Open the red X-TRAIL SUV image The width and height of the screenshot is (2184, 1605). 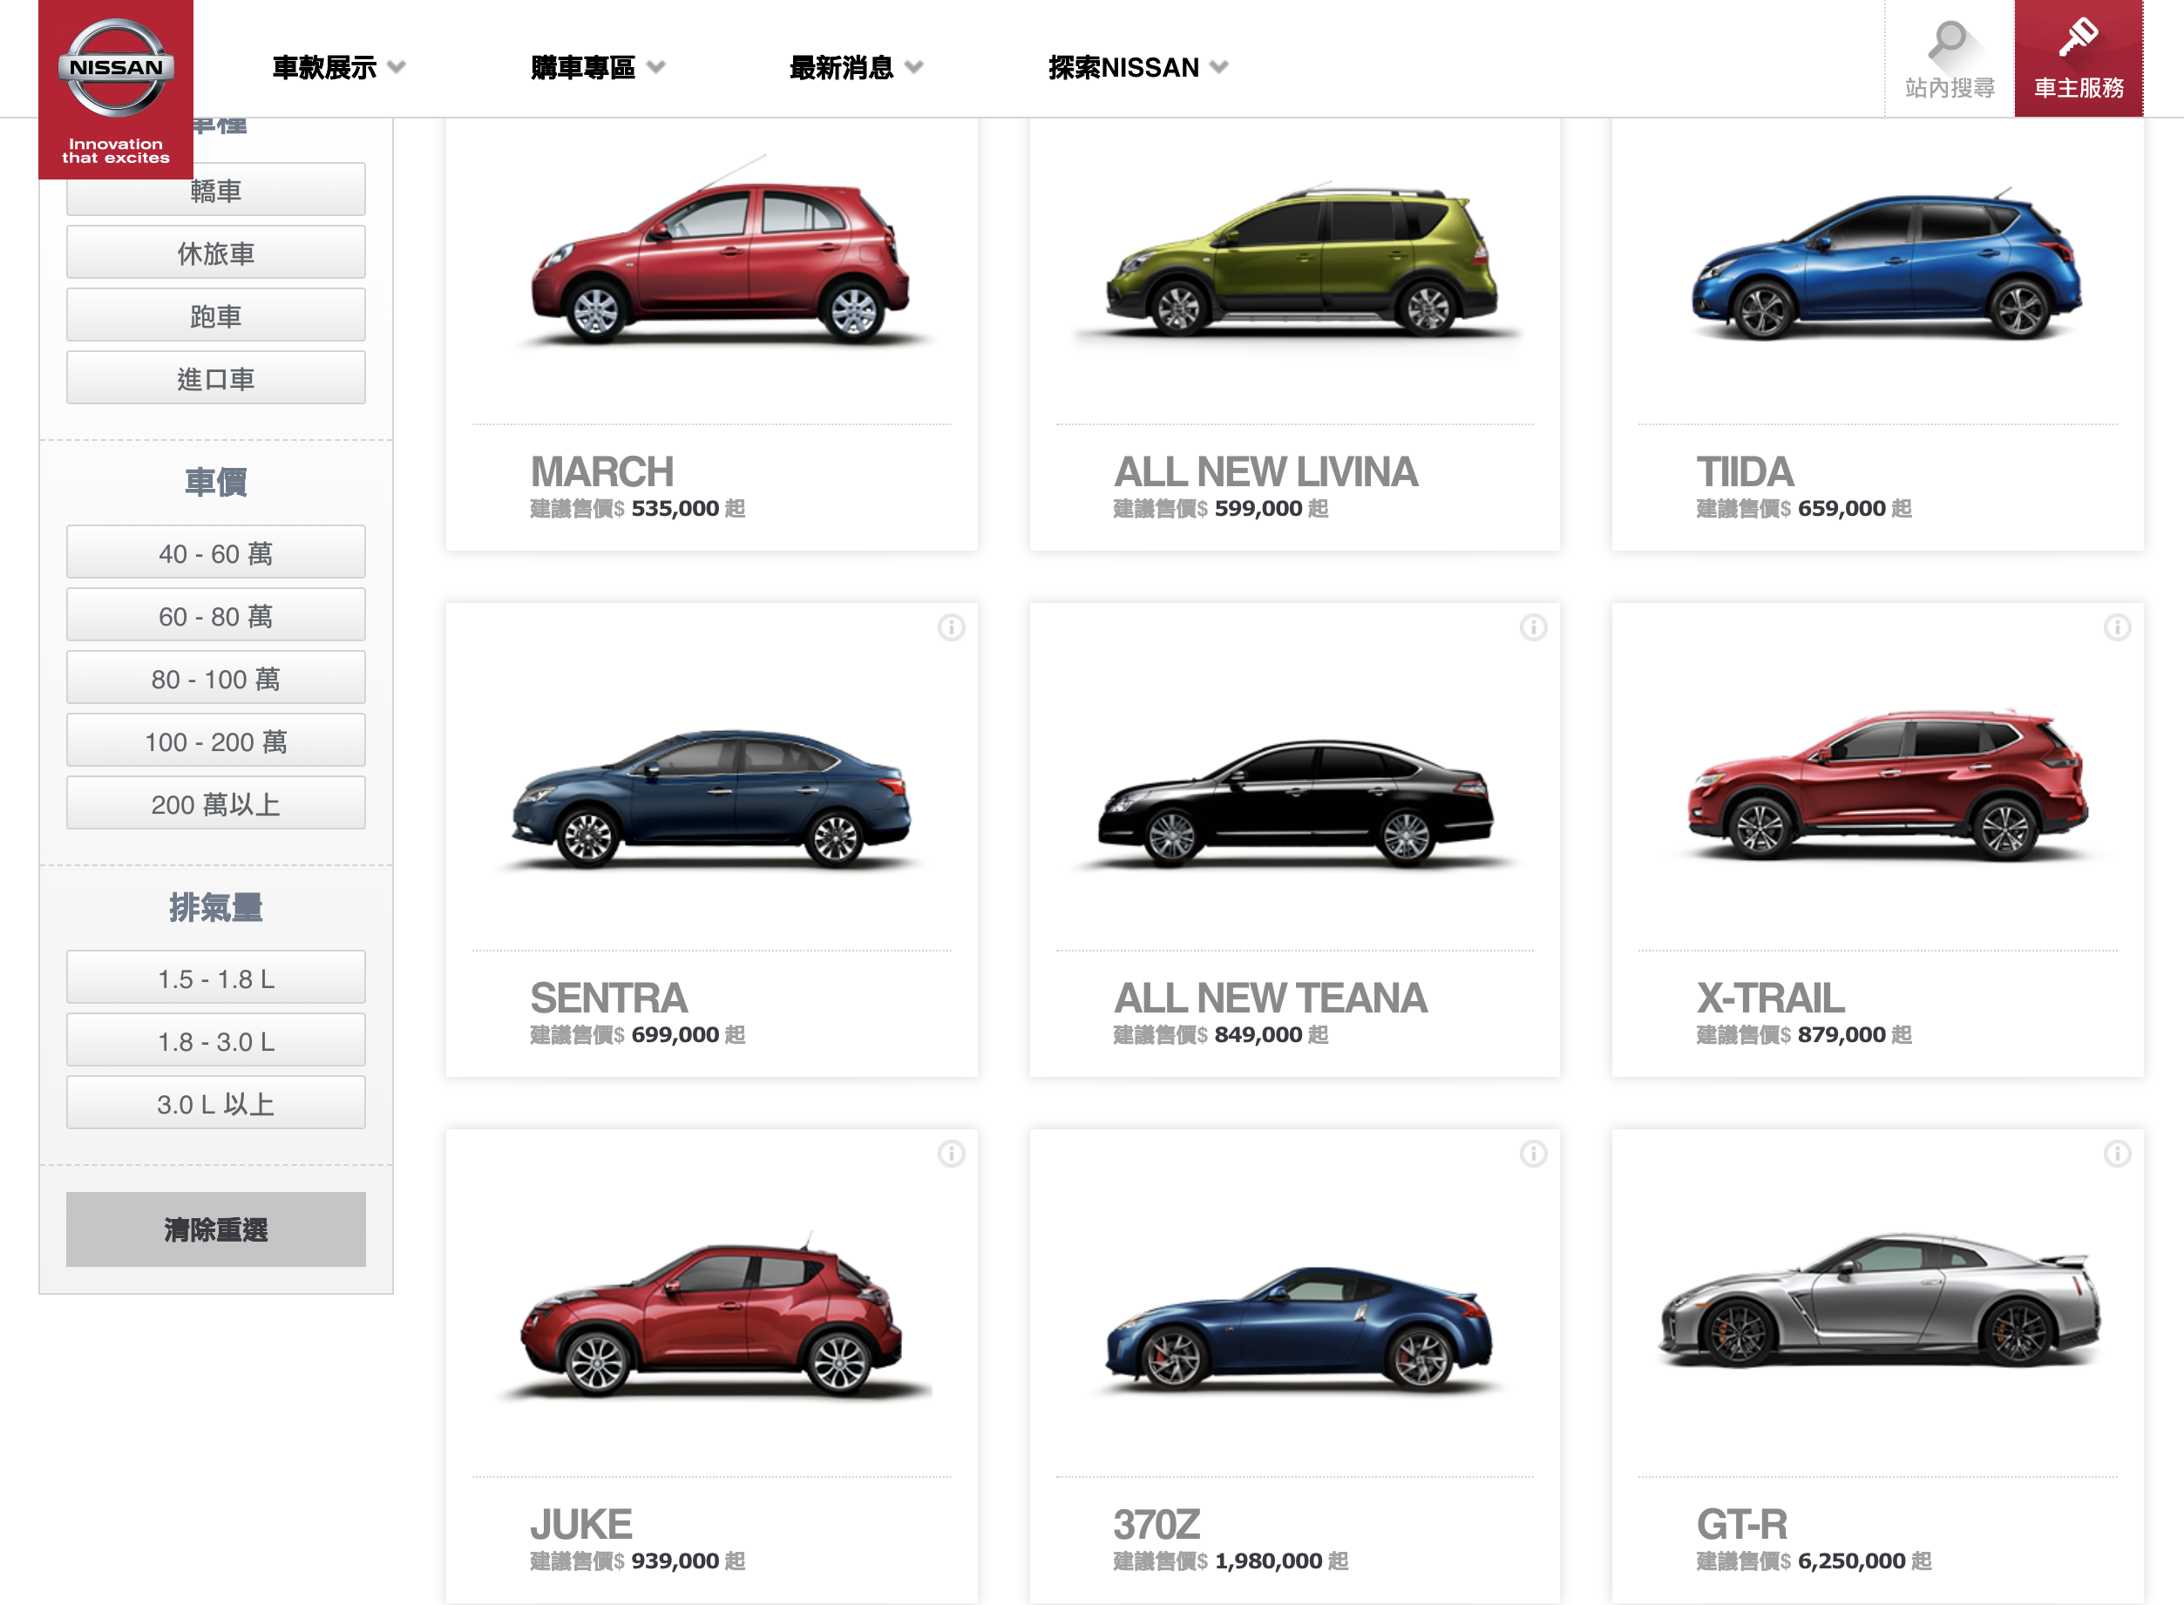point(1887,785)
